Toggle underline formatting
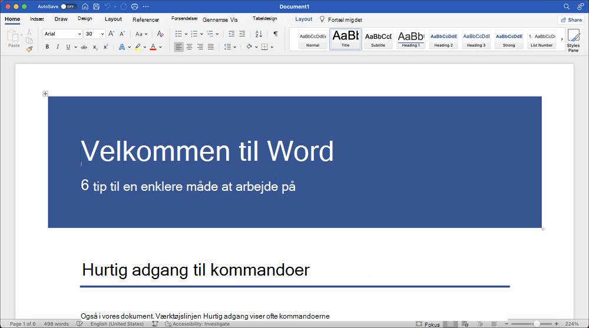The width and height of the screenshot is (589, 328). [x=68, y=47]
